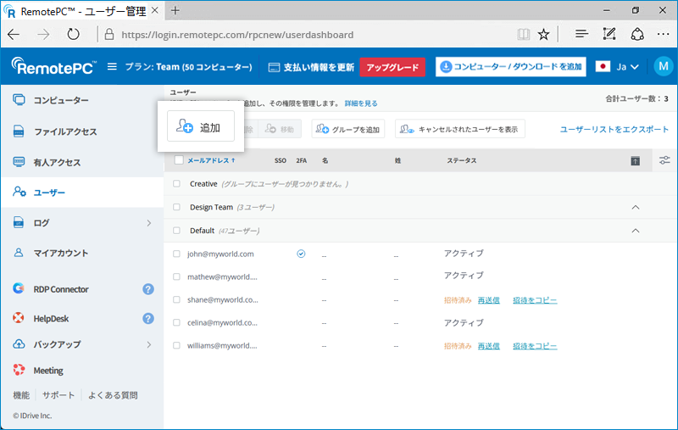Image resolution: width=678 pixels, height=430 pixels.
Task: Click よくある質問 footer link
Action: [x=113, y=395]
